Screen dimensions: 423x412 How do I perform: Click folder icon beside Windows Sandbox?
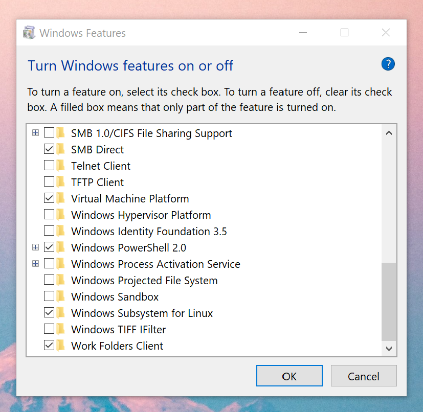61,296
